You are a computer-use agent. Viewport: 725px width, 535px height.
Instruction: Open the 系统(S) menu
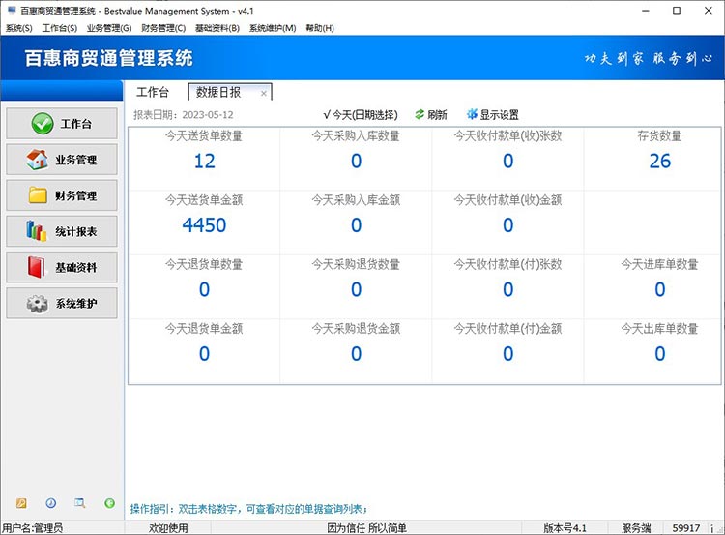19,28
